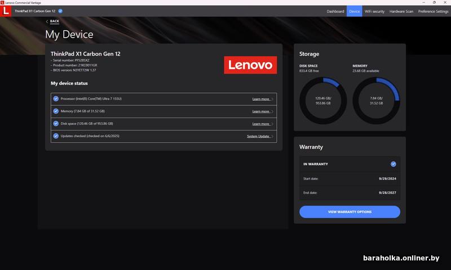Click the ThinkPad X1 Carbon Gen 12 heading
Viewport: 451px width, 270px height.
tap(86, 54)
